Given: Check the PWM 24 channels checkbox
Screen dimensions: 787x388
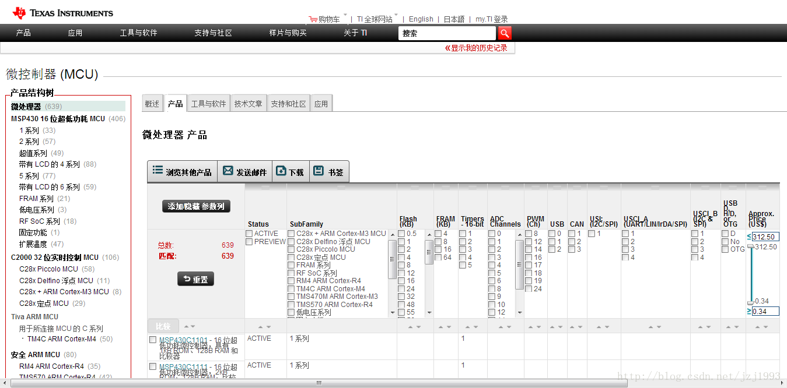Looking at the screenshot, I should [x=528, y=288].
